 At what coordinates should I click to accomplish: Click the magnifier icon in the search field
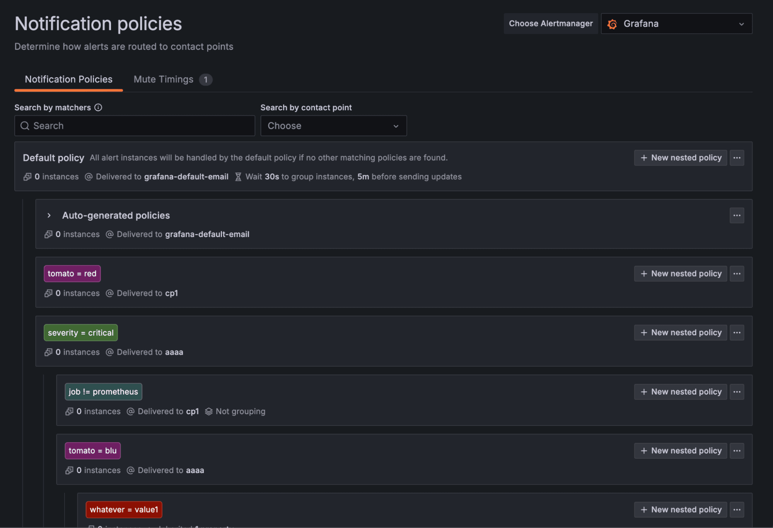tap(25, 125)
